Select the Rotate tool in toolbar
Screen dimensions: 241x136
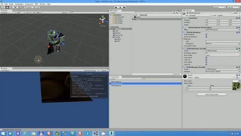coord(11,8)
